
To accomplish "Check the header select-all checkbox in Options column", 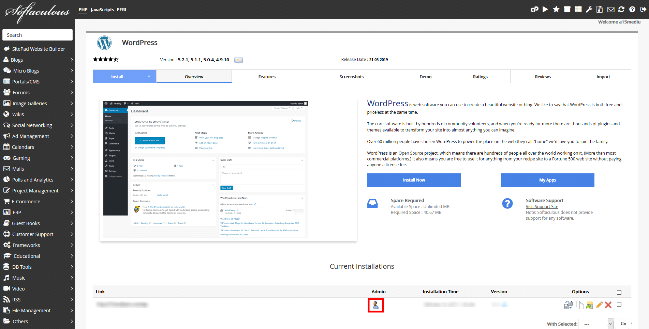I will click(x=620, y=292).
